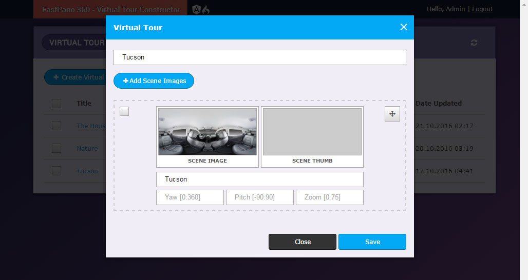Click the Angular logo icon in header
Screen dimensions: 528x280
coord(196,10)
